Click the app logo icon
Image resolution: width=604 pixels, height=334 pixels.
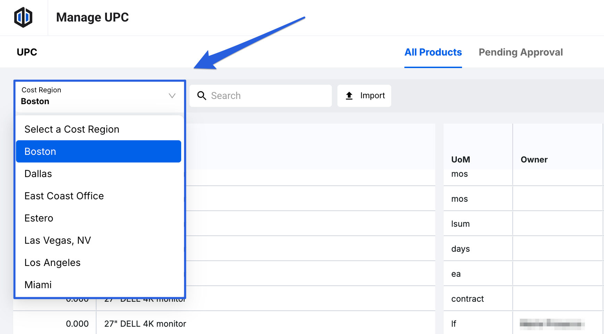(x=23, y=17)
